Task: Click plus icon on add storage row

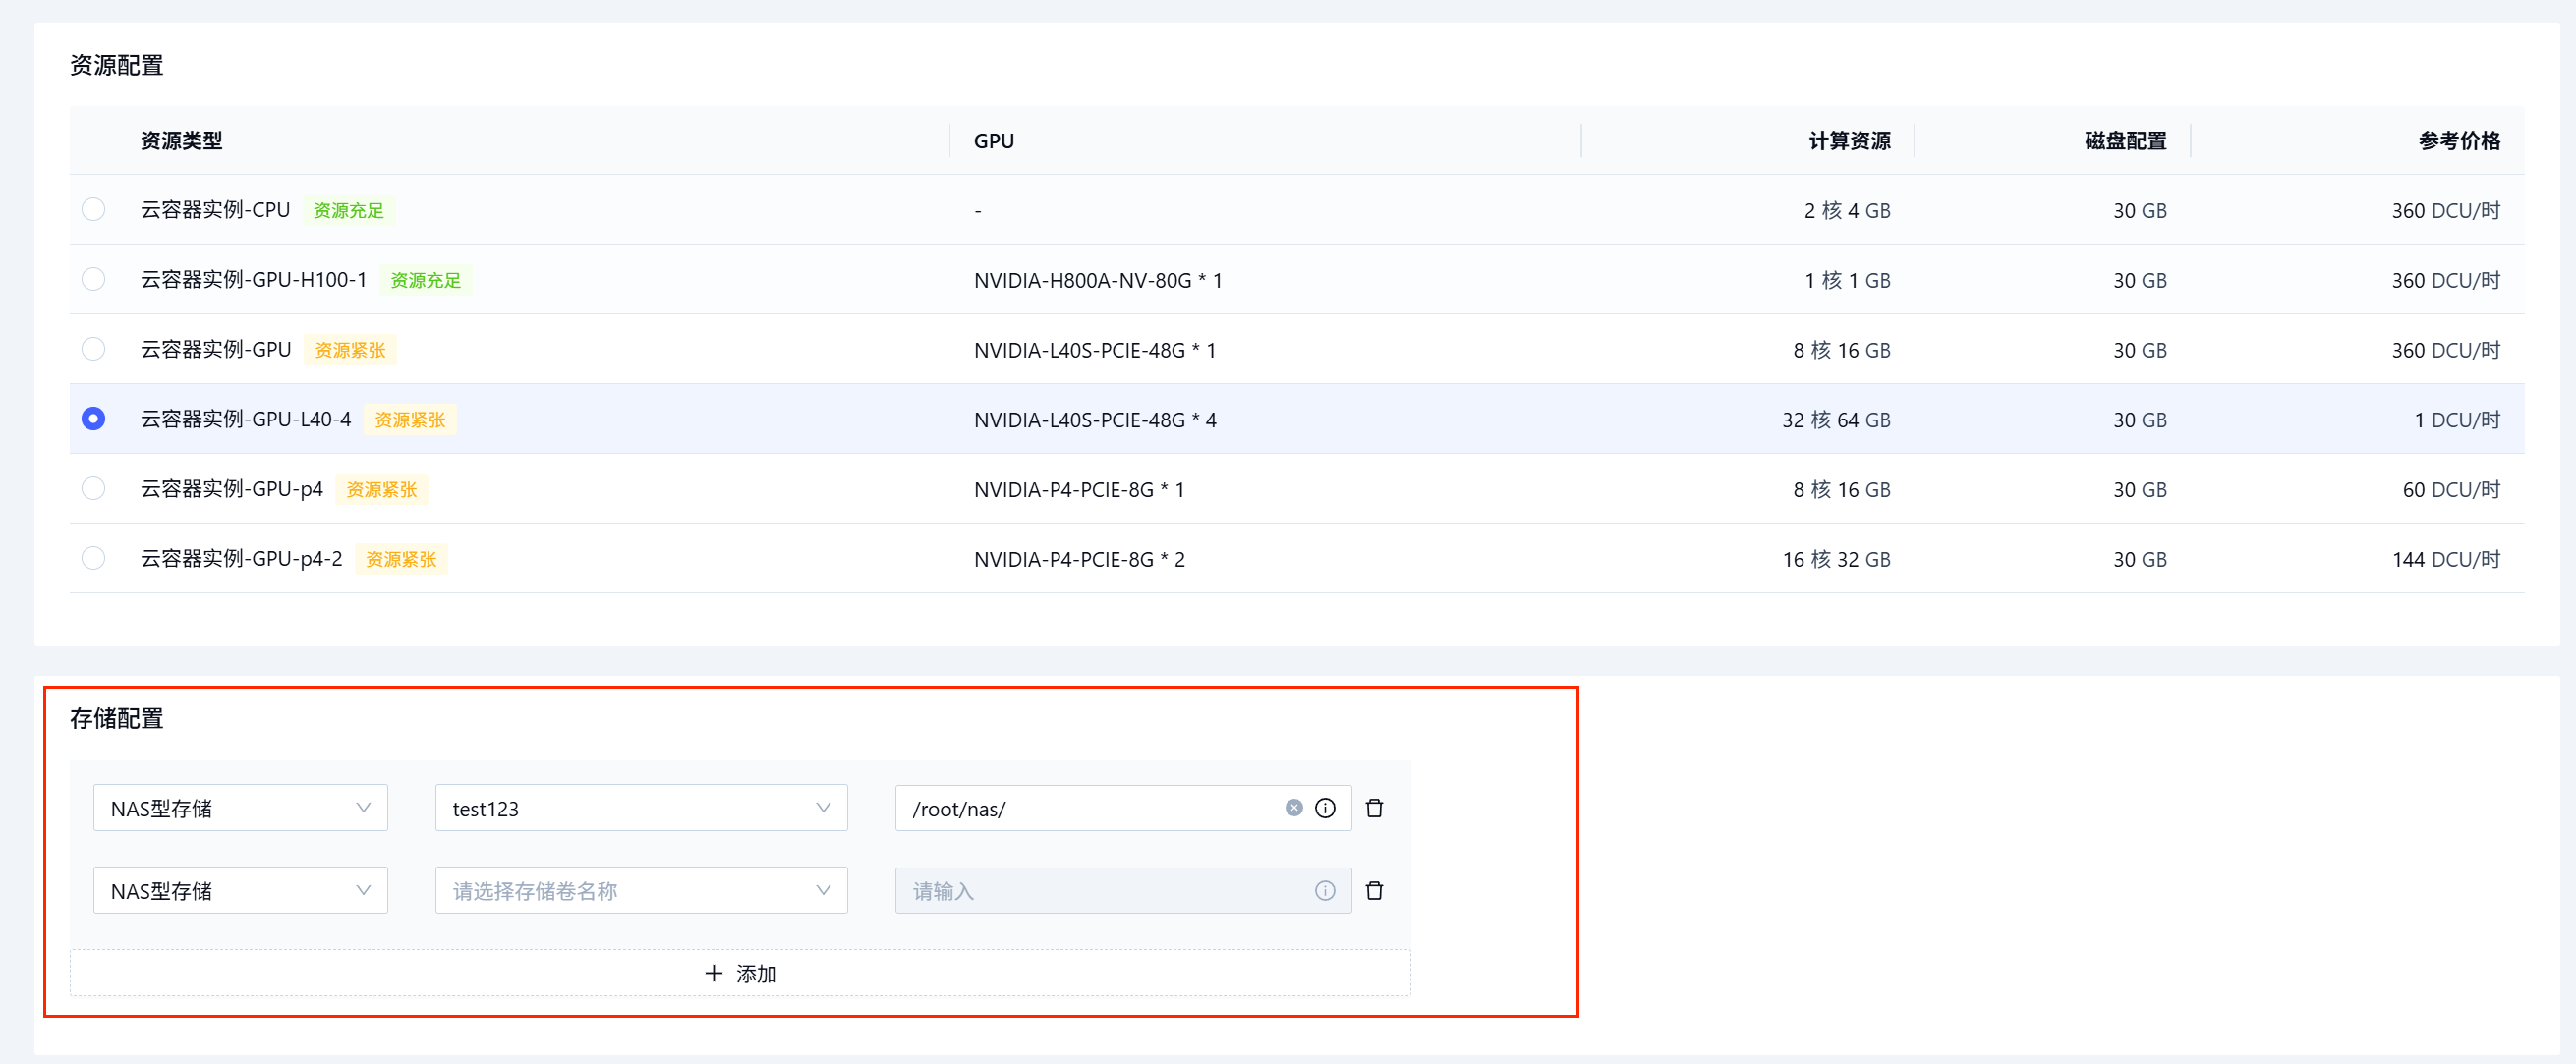Action: (x=713, y=973)
